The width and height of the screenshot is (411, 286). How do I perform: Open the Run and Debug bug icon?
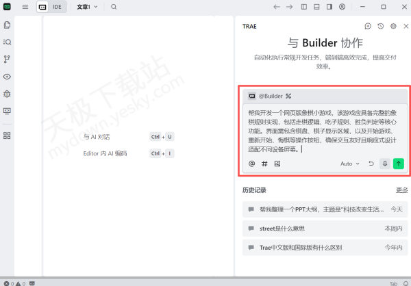(7, 93)
